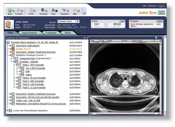Collapse the Document: Path Report node
The image size is (175, 127).
click(x=10, y=46)
